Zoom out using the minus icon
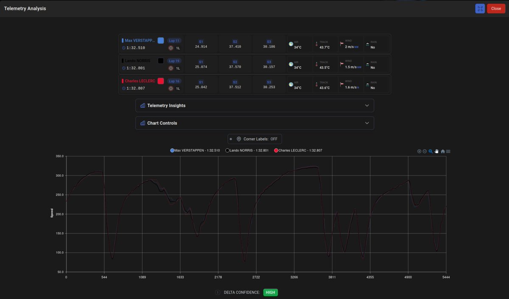Image resolution: width=509 pixels, height=299 pixels. [424, 151]
